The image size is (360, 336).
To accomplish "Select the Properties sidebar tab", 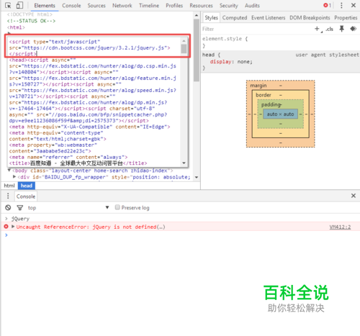I will tap(346, 18).
